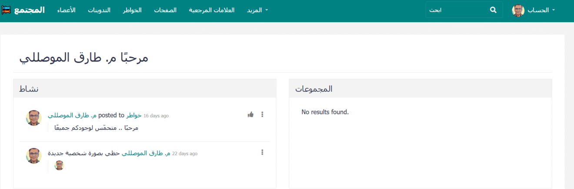
Task: Click user avatar beside new avatar activity
Action: click(34, 156)
